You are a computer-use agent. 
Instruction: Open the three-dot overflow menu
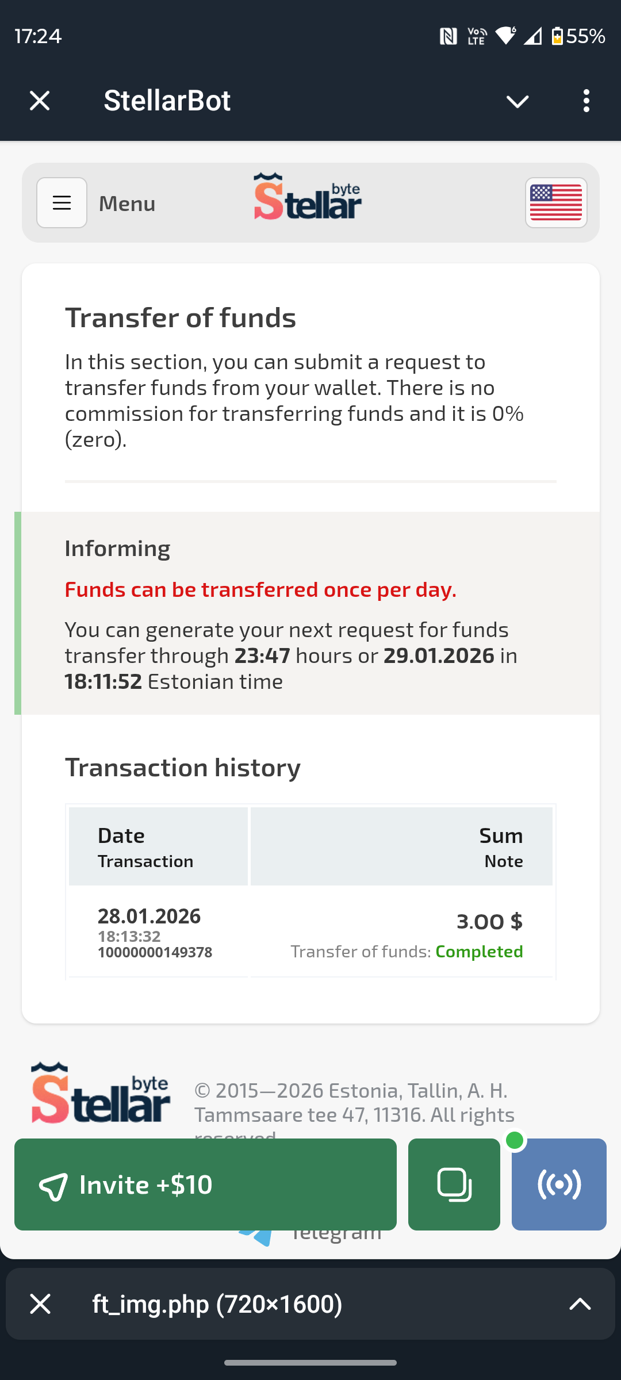(586, 101)
